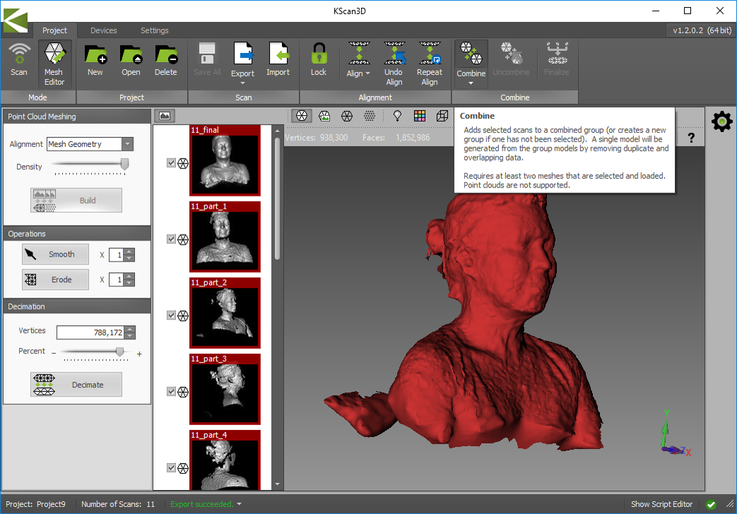Toggle the checkbox for scan 11_part_2

click(x=171, y=315)
